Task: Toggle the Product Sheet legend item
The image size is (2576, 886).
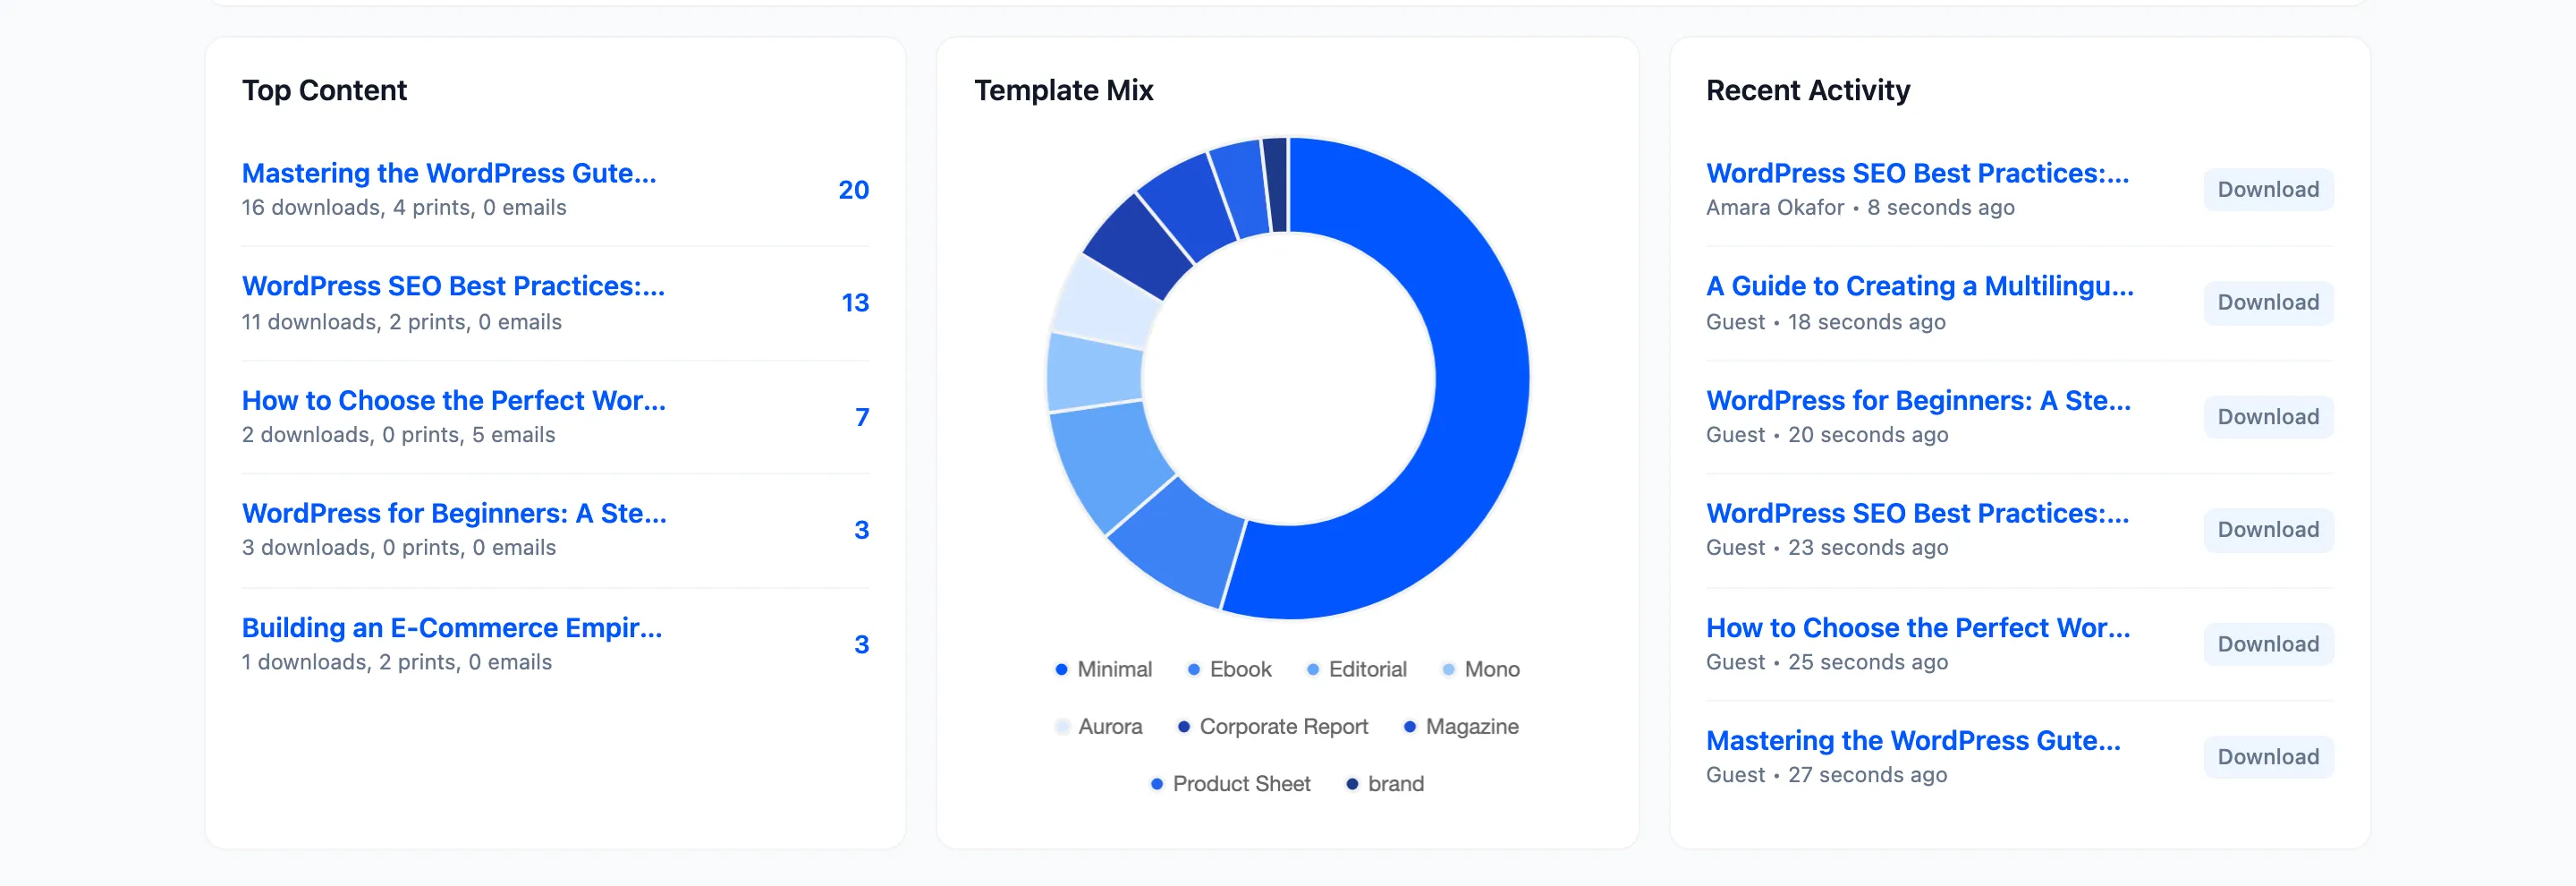Action: 1230,784
